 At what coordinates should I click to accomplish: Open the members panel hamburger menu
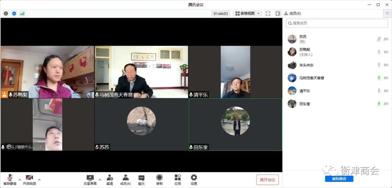pos(387,13)
